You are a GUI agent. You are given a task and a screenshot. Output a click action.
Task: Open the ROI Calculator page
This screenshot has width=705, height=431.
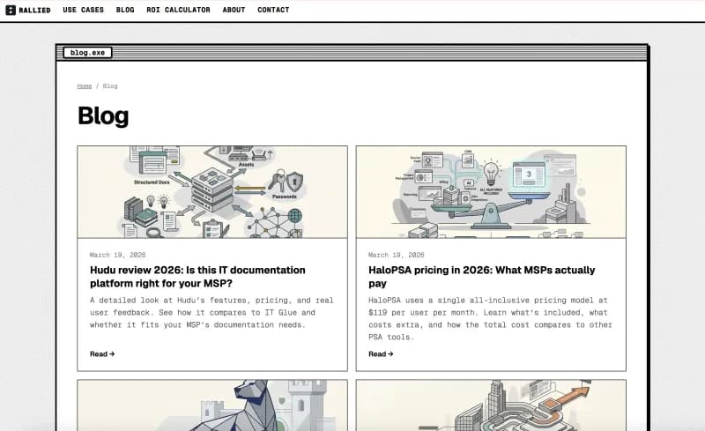[178, 10]
